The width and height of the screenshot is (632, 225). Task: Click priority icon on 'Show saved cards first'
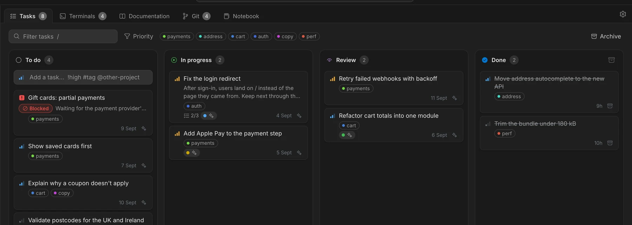pyautogui.click(x=22, y=146)
